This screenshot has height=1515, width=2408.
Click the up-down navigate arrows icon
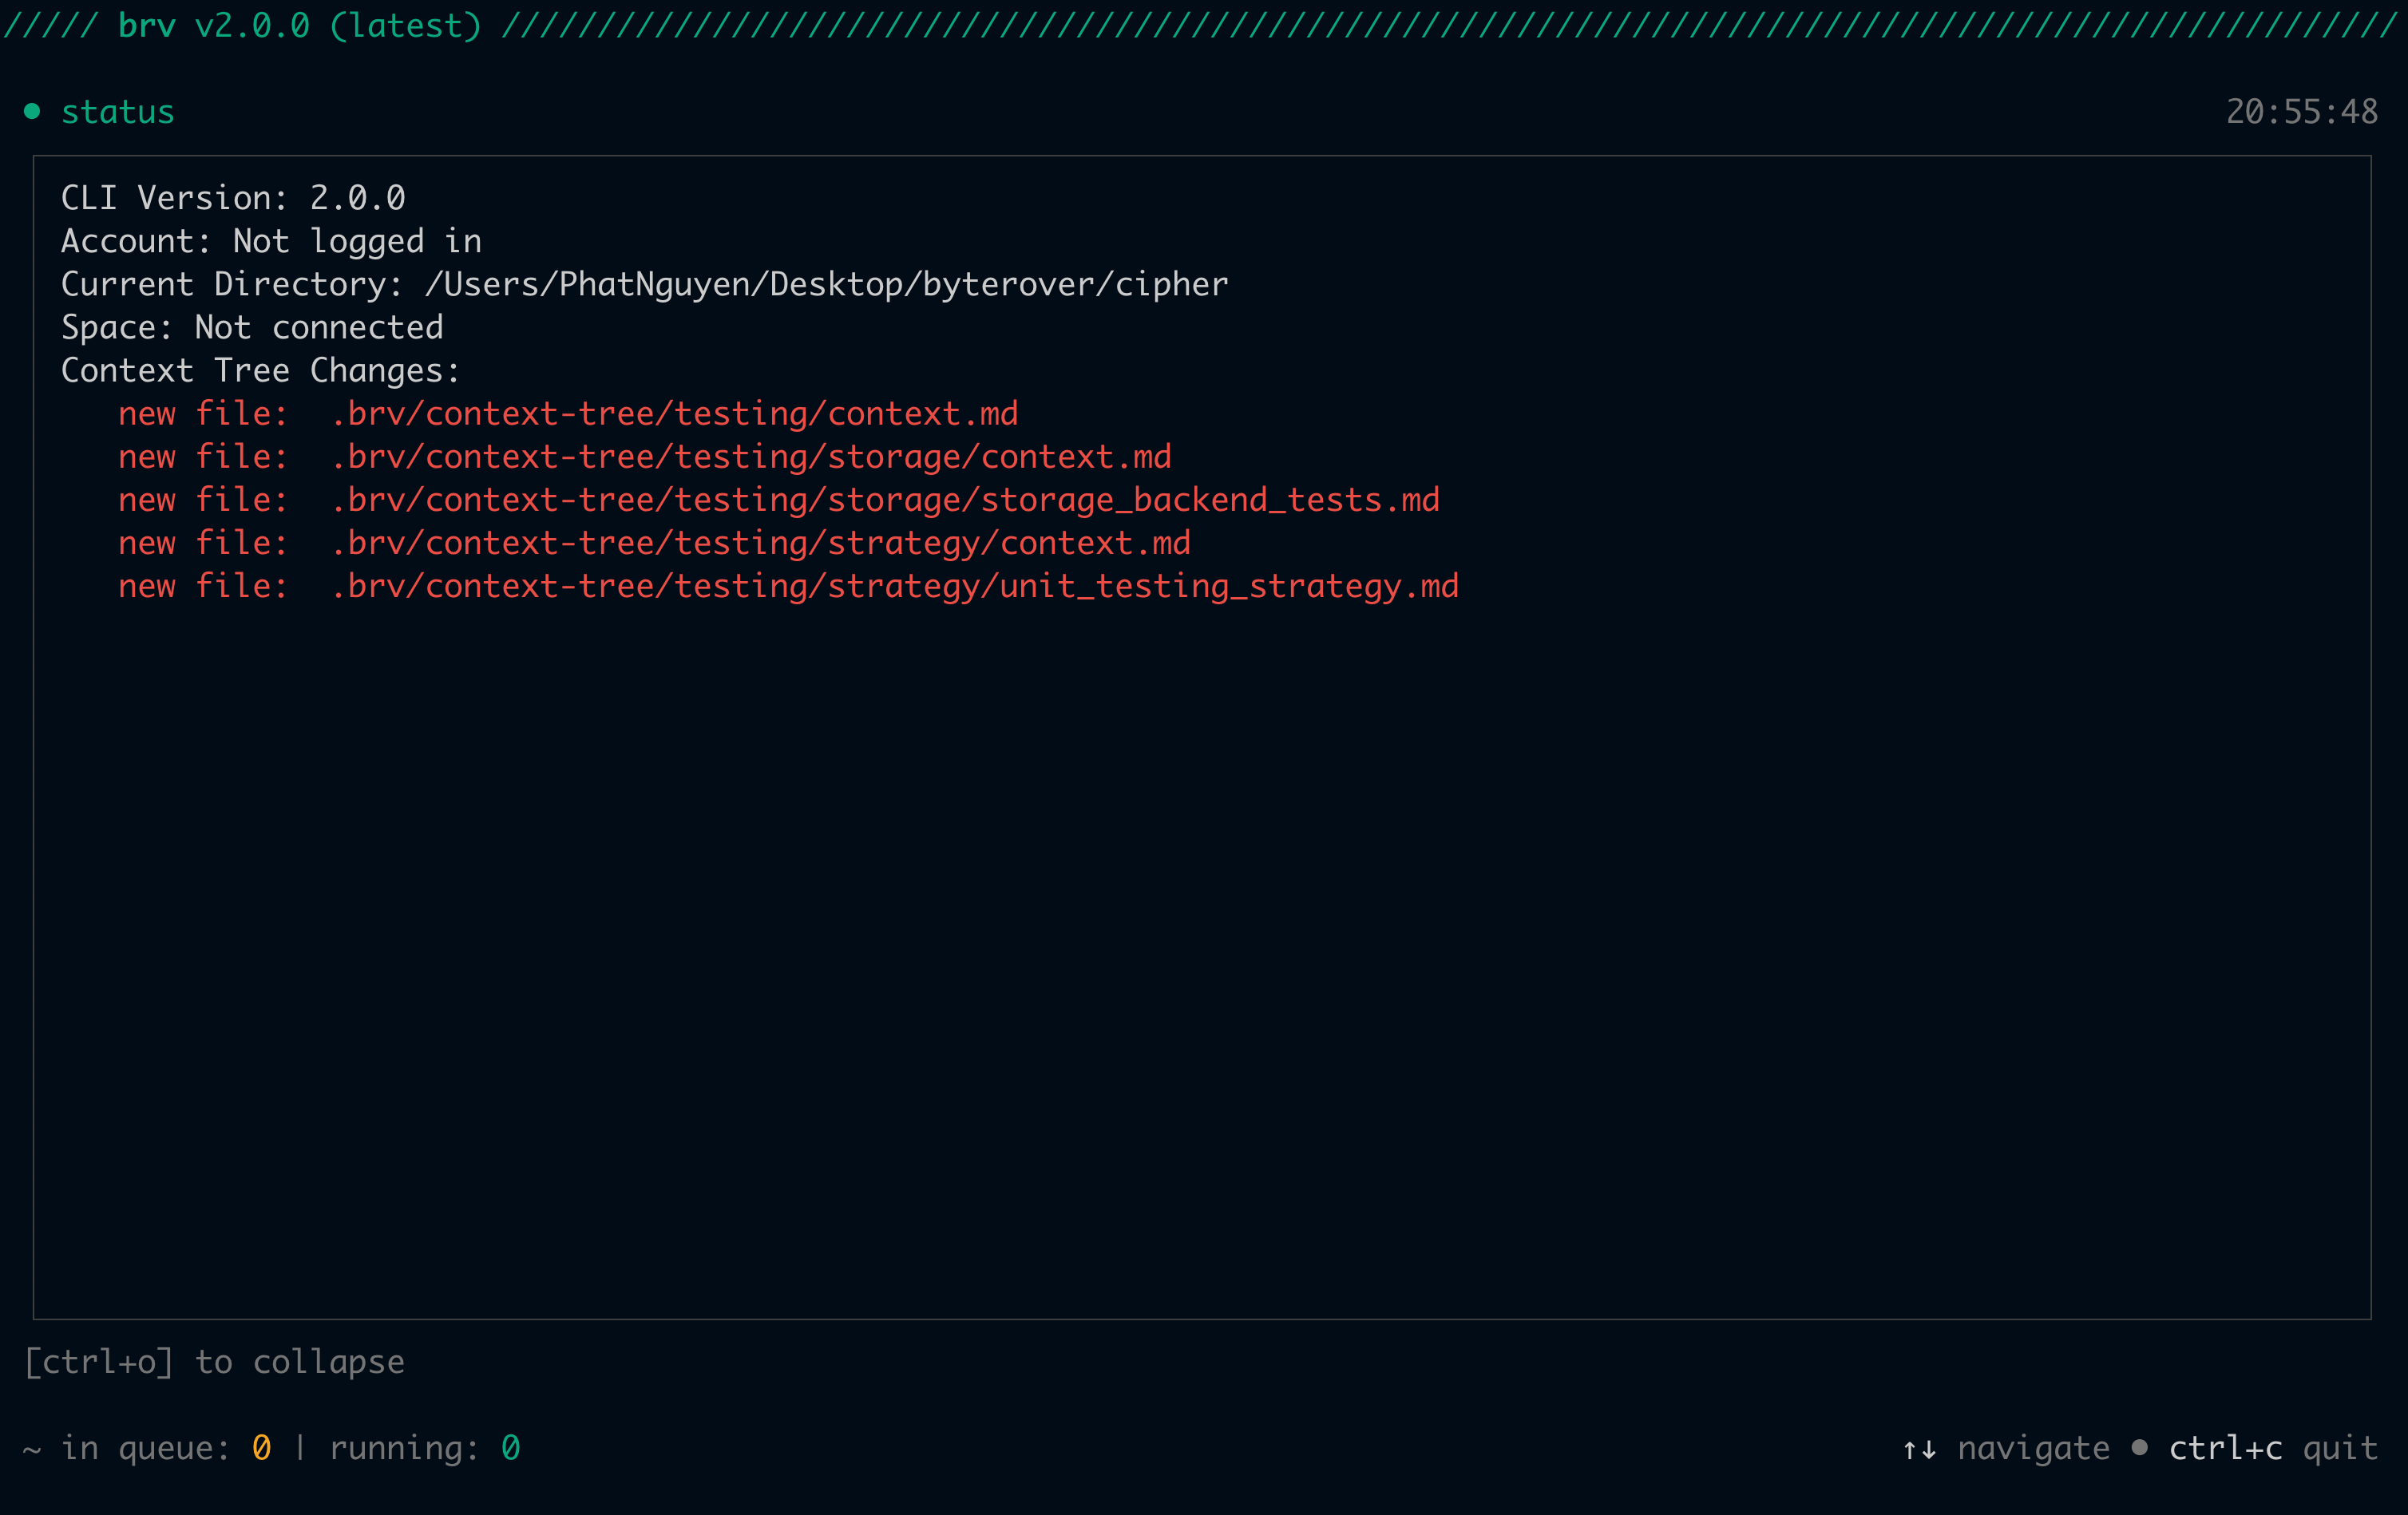pos(1919,1449)
